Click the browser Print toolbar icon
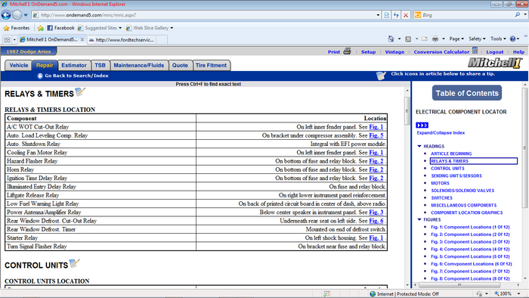The image size is (529, 298). [435, 39]
